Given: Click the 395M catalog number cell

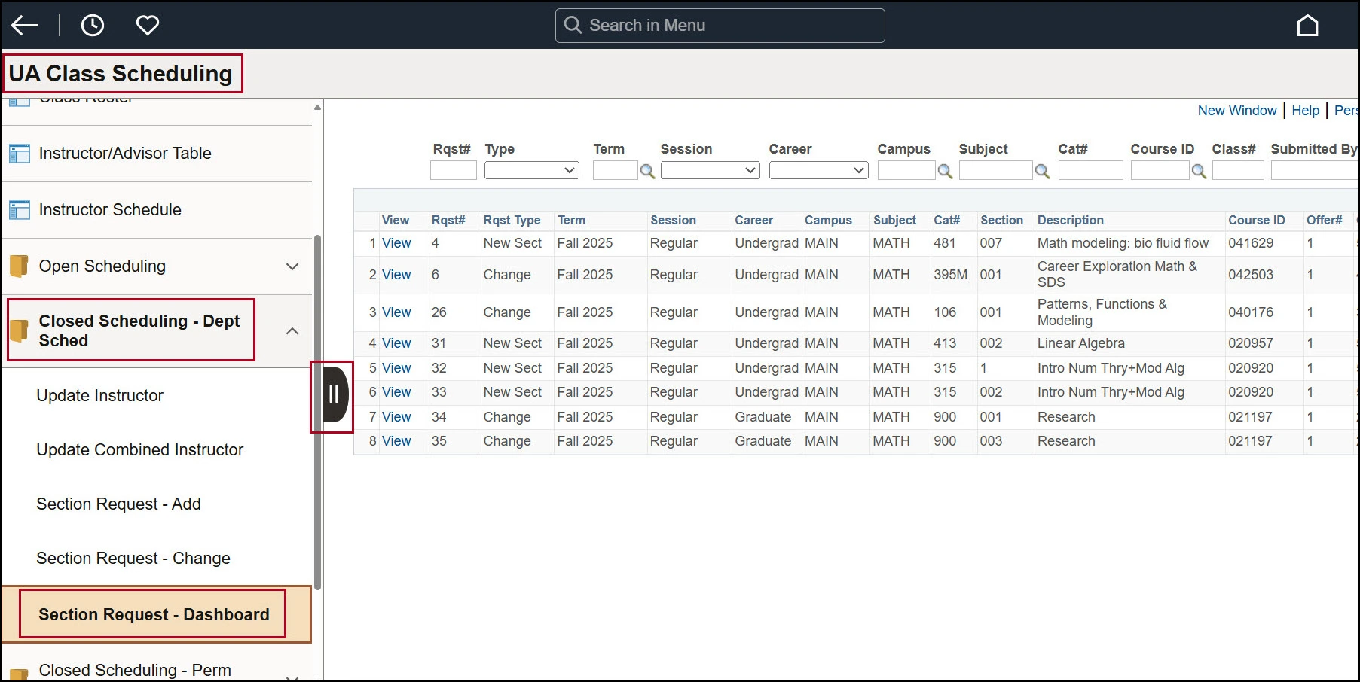Looking at the screenshot, I should tap(950, 275).
